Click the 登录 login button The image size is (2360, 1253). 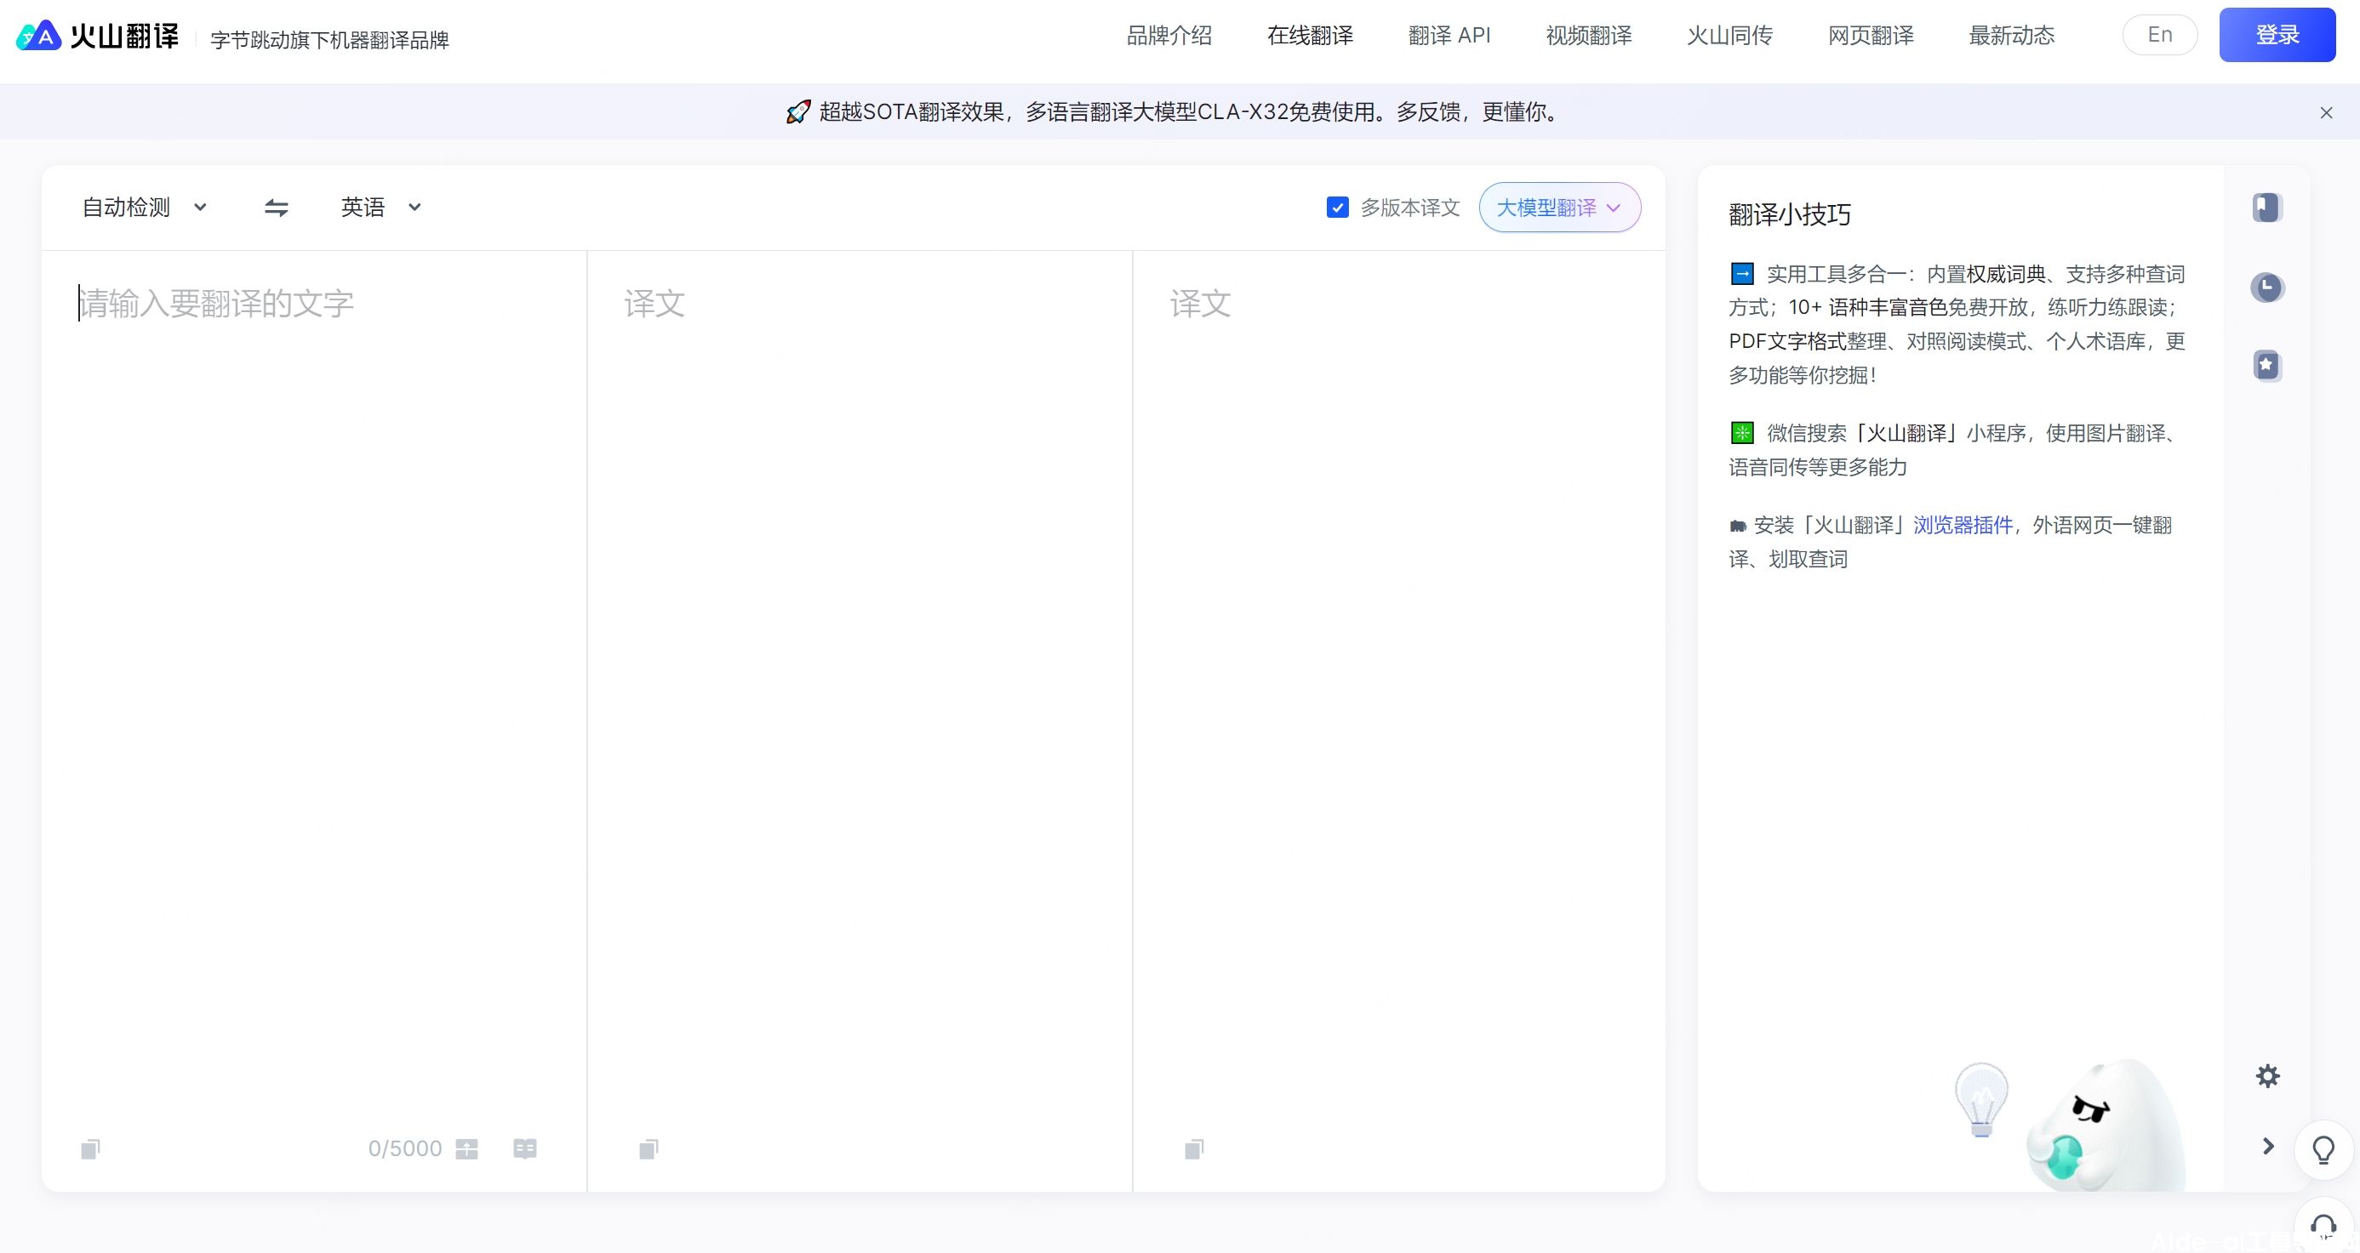2277,36
